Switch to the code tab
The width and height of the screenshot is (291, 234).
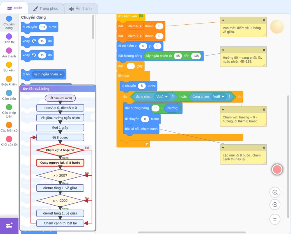click(x=14, y=8)
